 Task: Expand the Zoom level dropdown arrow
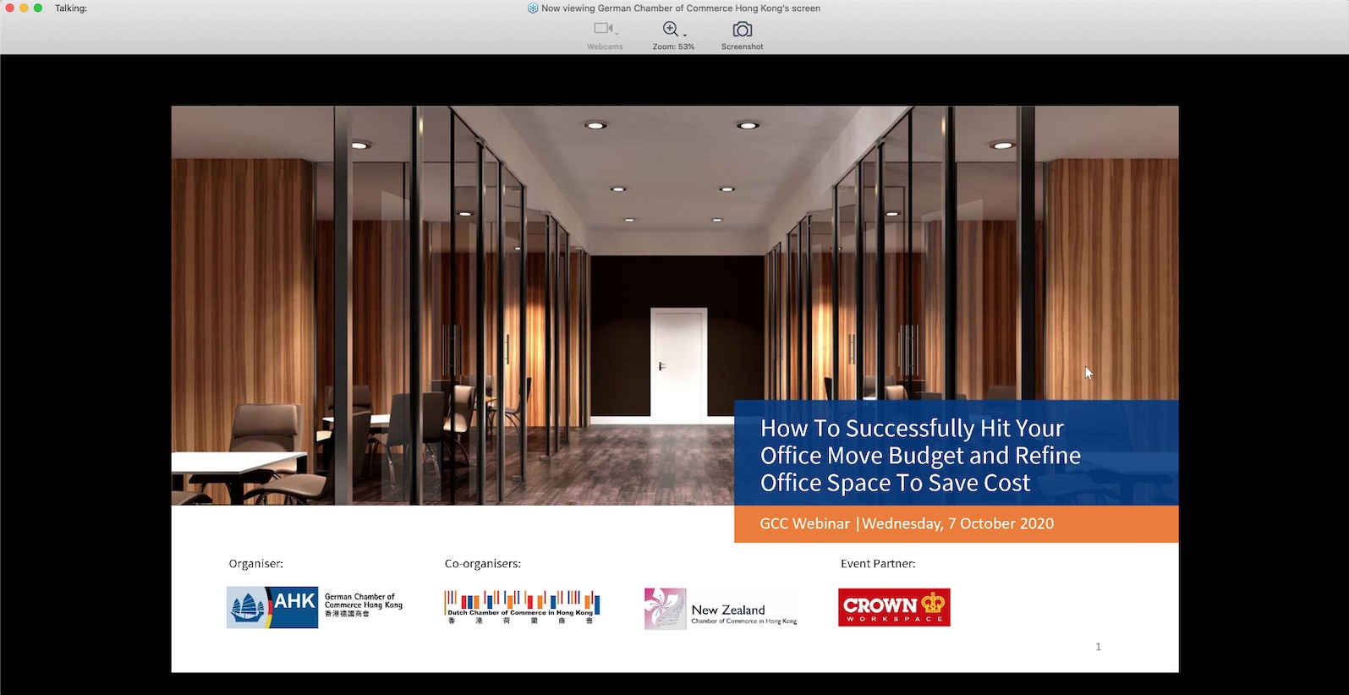pyautogui.click(x=684, y=35)
